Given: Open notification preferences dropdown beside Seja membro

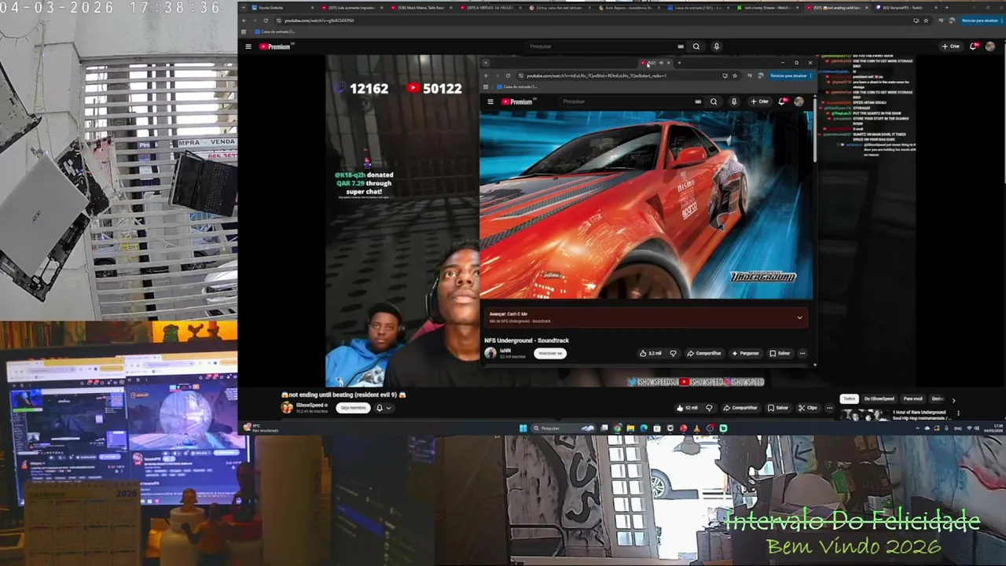Looking at the screenshot, I should pyautogui.click(x=383, y=408).
